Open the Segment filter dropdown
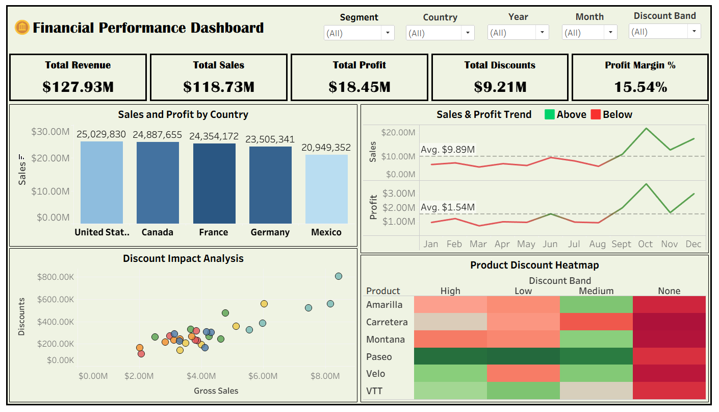 click(x=359, y=33)
